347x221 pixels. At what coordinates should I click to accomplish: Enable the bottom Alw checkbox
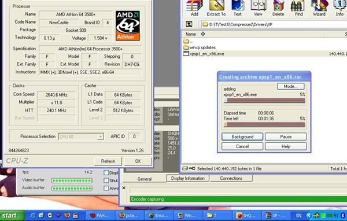(106, 188)
